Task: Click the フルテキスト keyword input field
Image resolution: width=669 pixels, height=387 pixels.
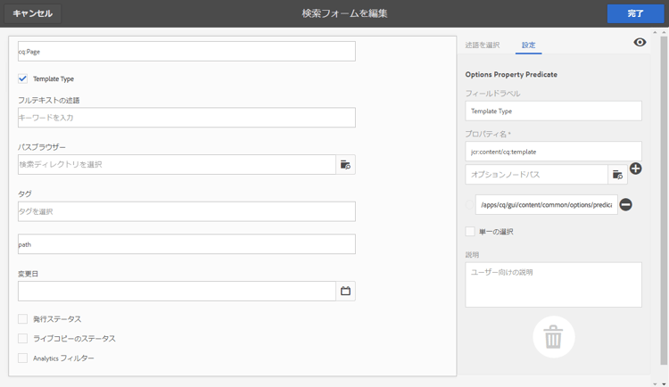Action: tap(186, 118)
